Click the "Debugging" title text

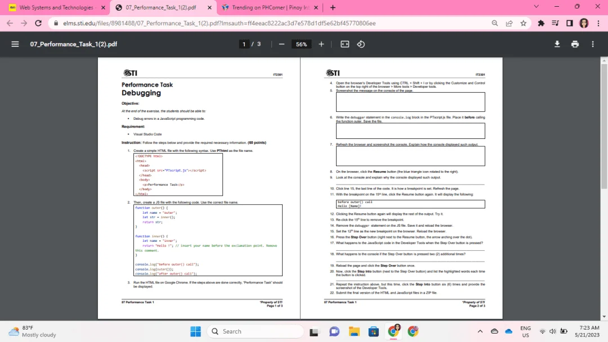point(141,93)
